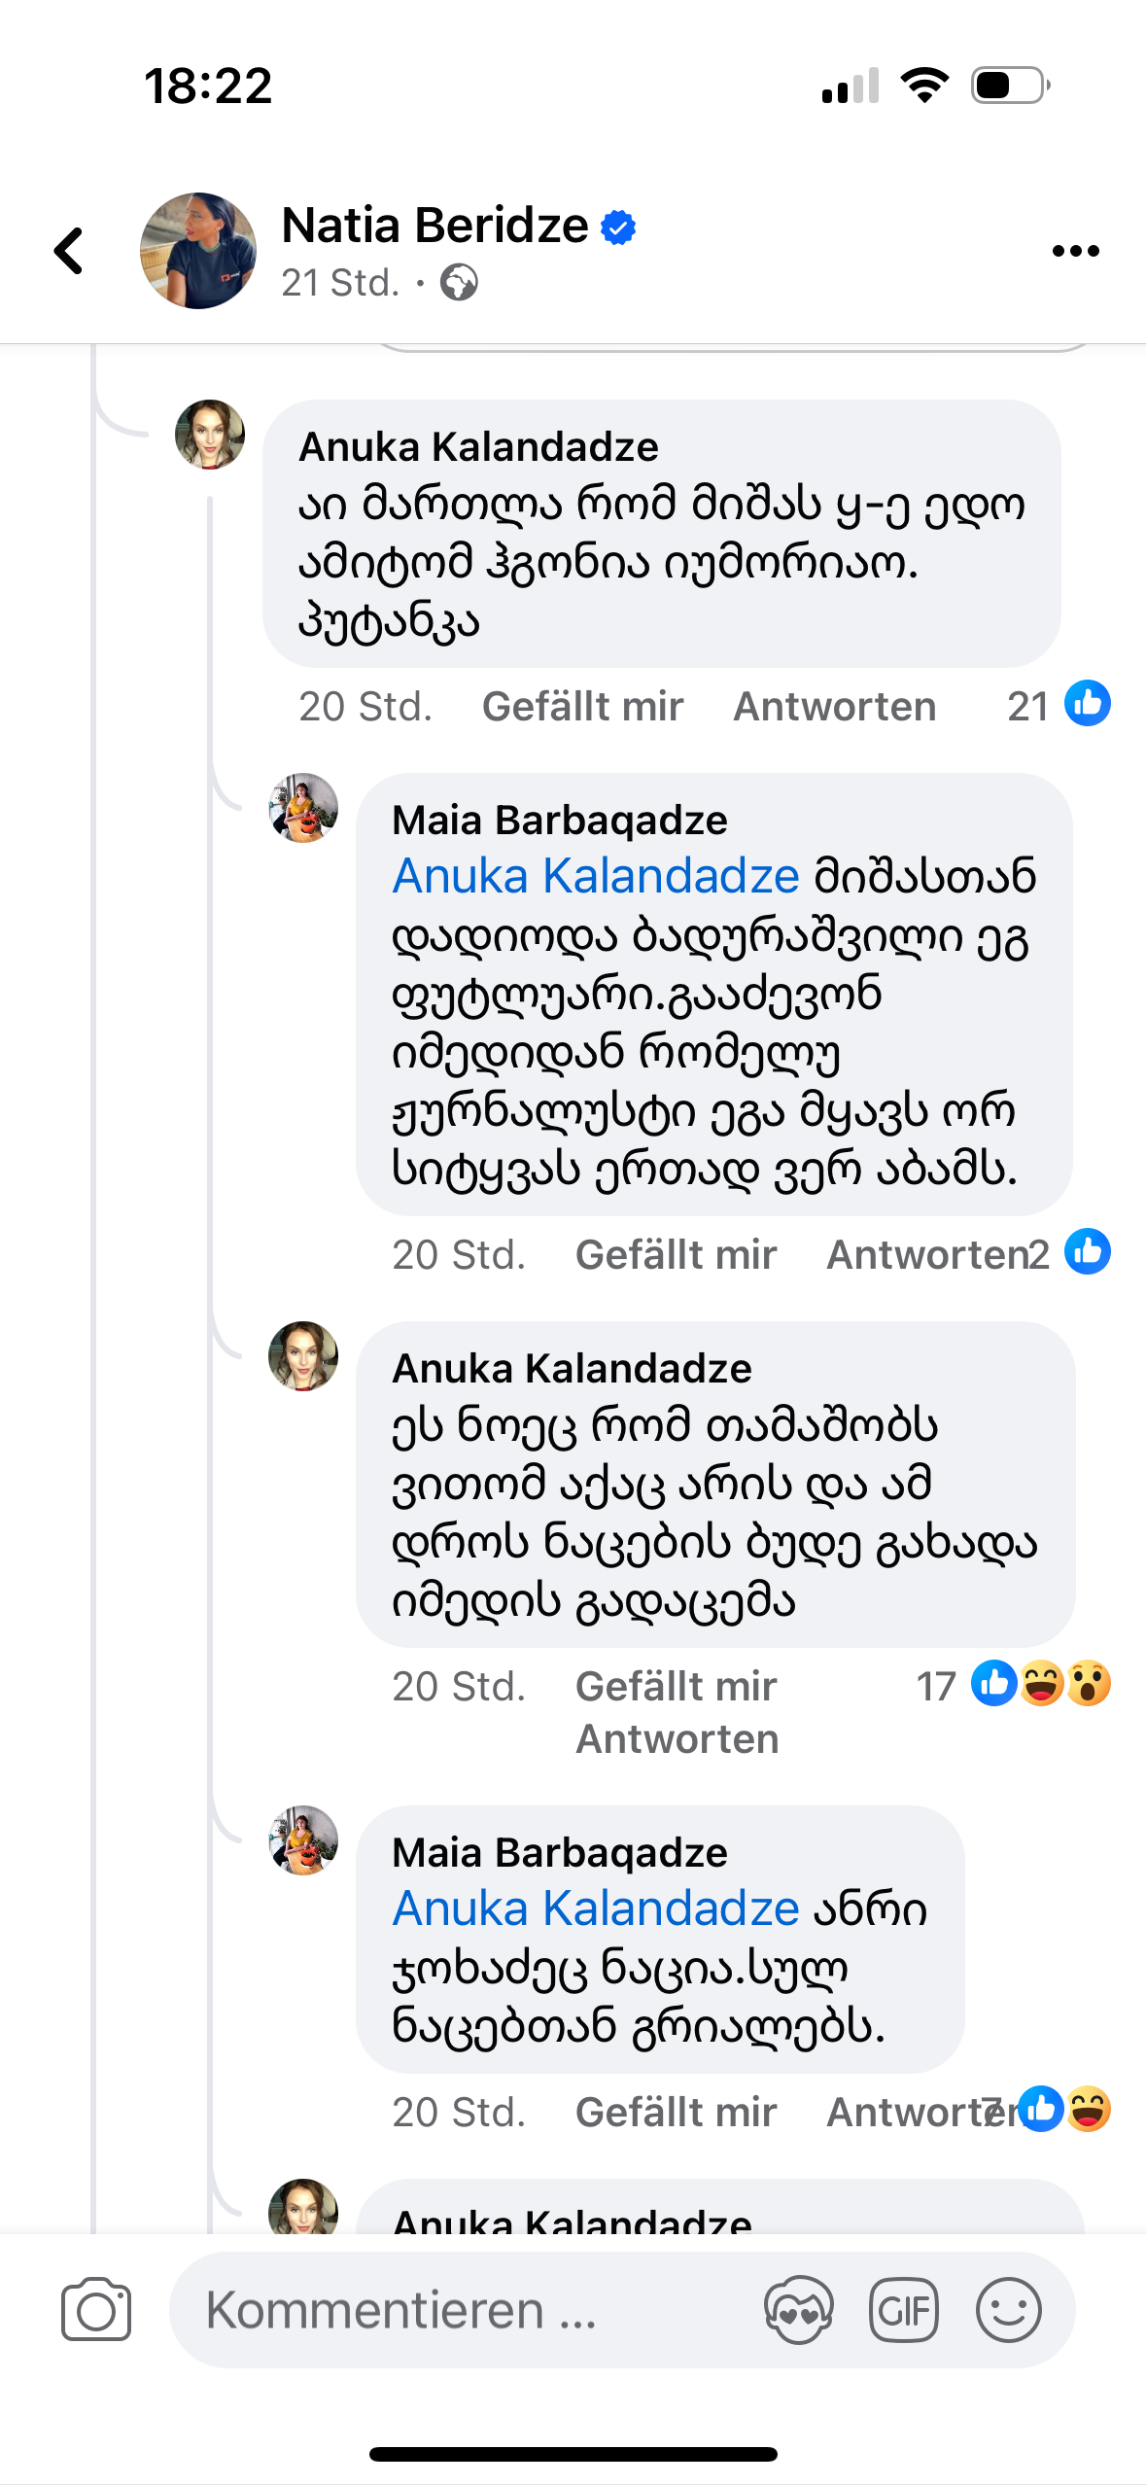Like Anuka's second comment via Gefällt mir
Viewport: 1146px width, 2485px height.
[676, 1687]
